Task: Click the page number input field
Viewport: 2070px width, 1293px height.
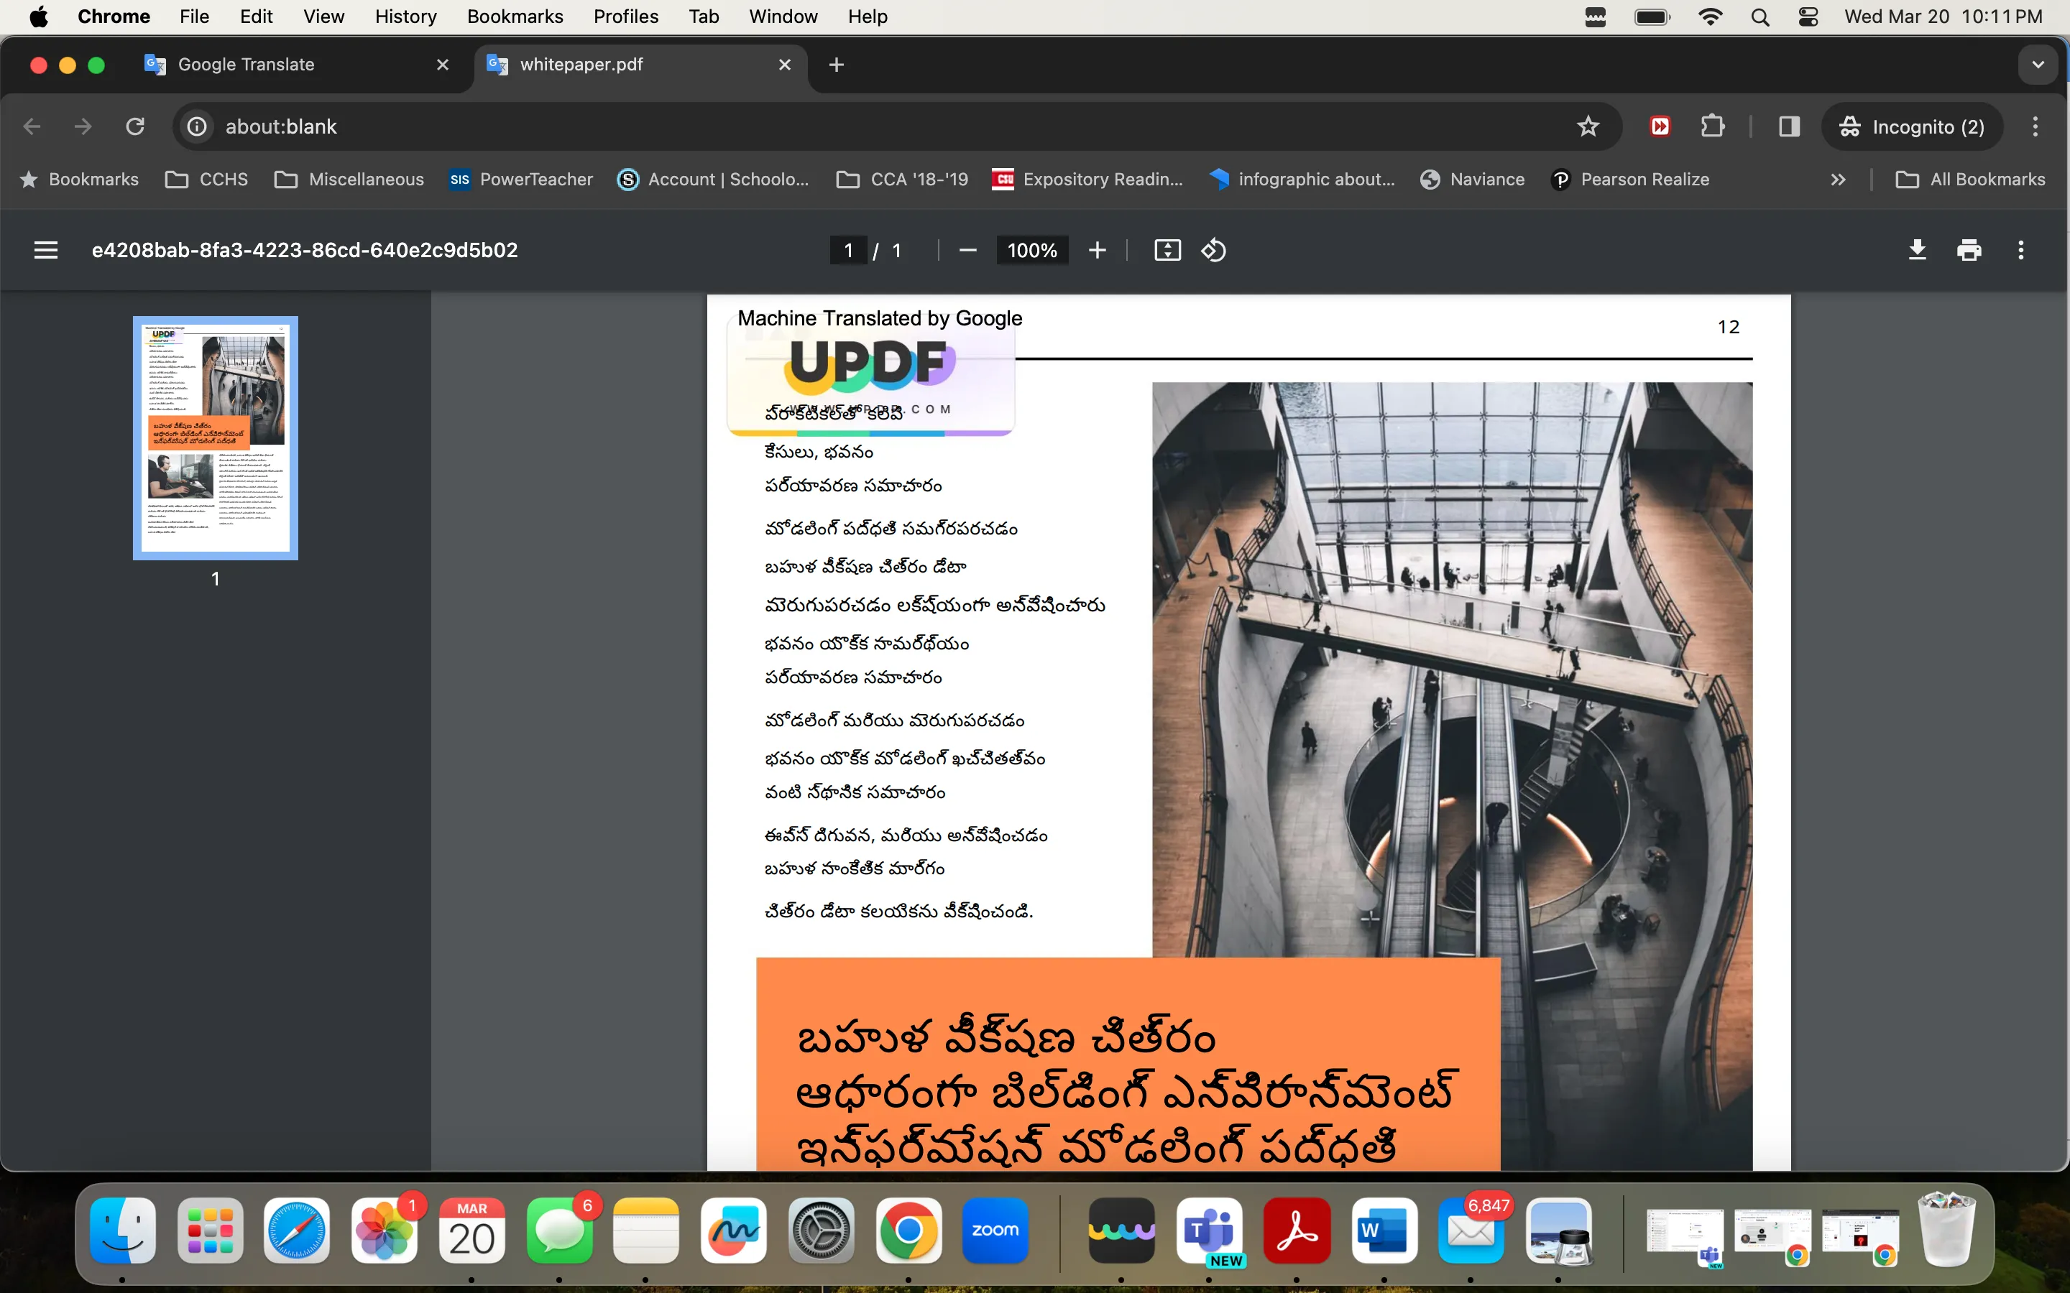Action: 848,250
